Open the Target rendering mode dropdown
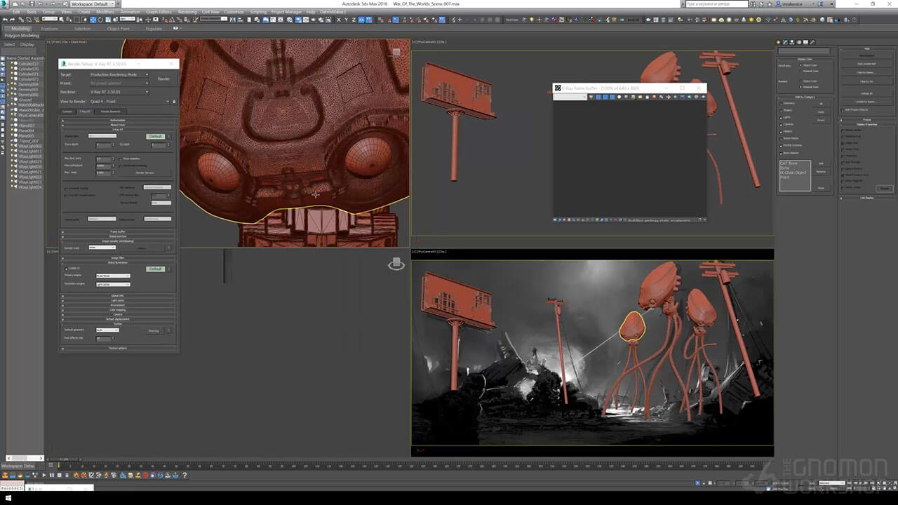Screen dimensions: 898x505 [x=119, y=74]
